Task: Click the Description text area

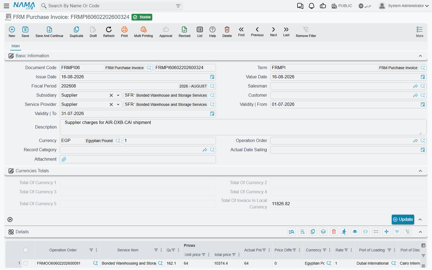Action: (x=243, y=127)
